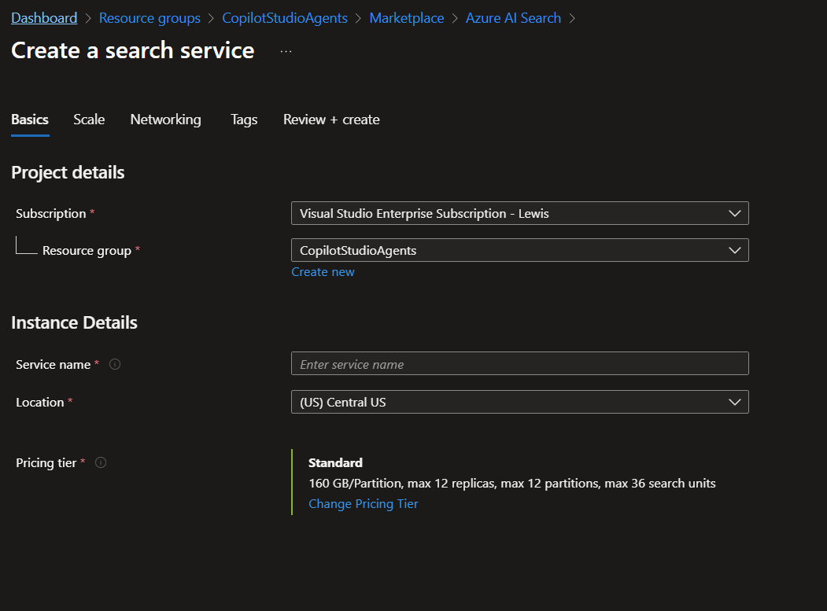Open the ellipsis menu beside the page title
The height and width of the screenshot is (611, 827).
click(286, 50)
